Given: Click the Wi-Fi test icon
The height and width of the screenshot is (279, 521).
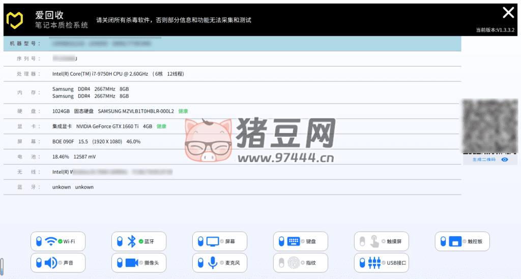Looking at the screenshot, I should [51, 241].
